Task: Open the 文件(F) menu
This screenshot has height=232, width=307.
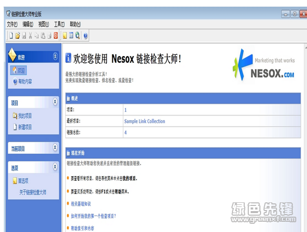Action: click(x=12, y=25)
